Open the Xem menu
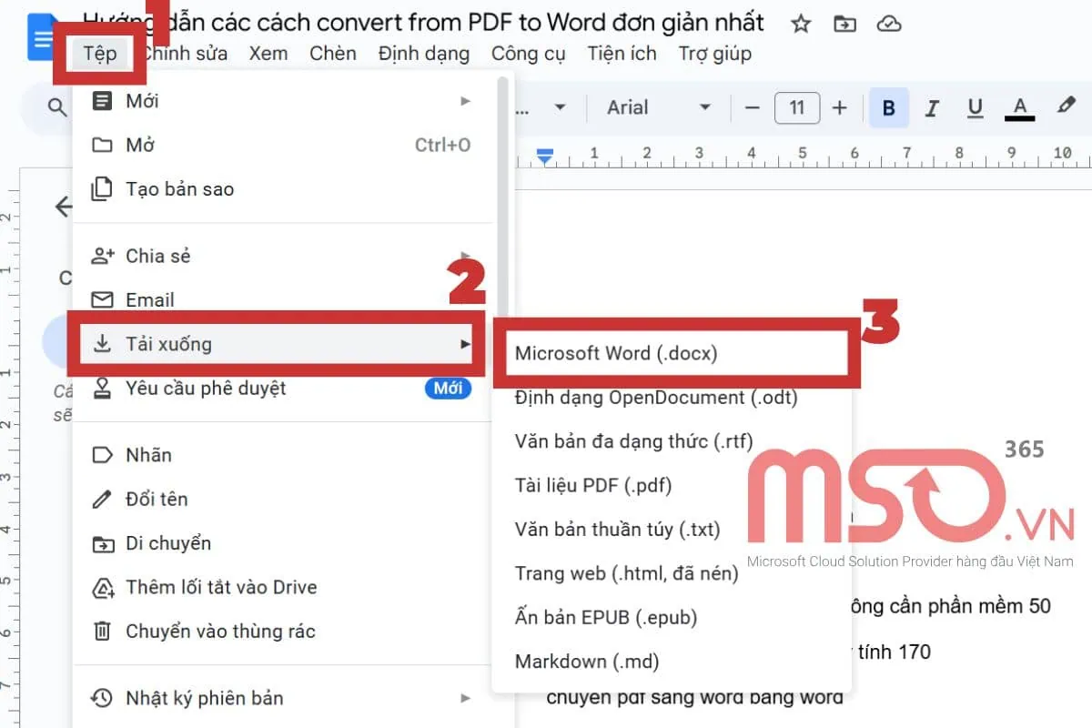Image resolution: width=1092 pixels, height=728 pixels. pos(268,53)
